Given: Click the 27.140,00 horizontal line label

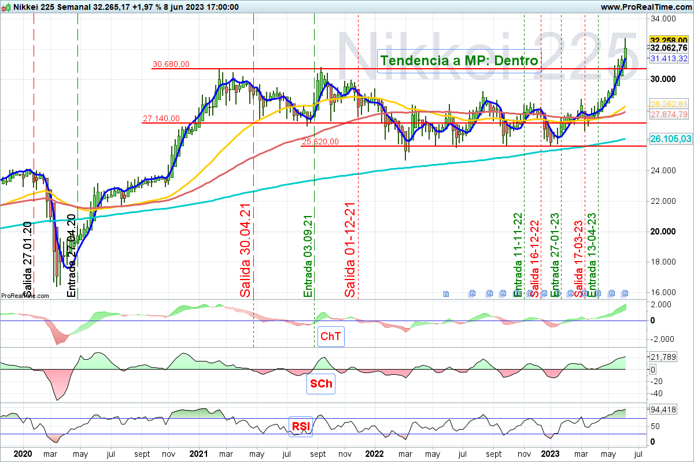Looking at the screenshot, I should coord(161,119).
